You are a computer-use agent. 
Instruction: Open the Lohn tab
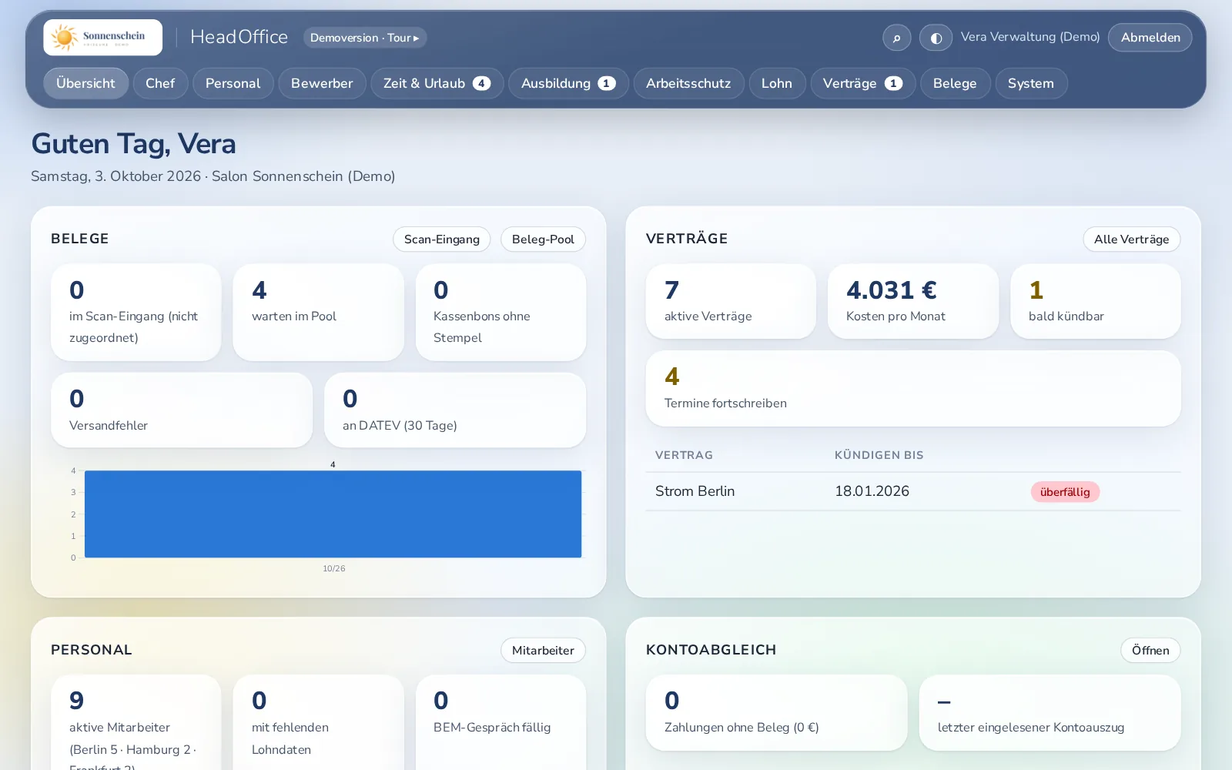[777, 83]
